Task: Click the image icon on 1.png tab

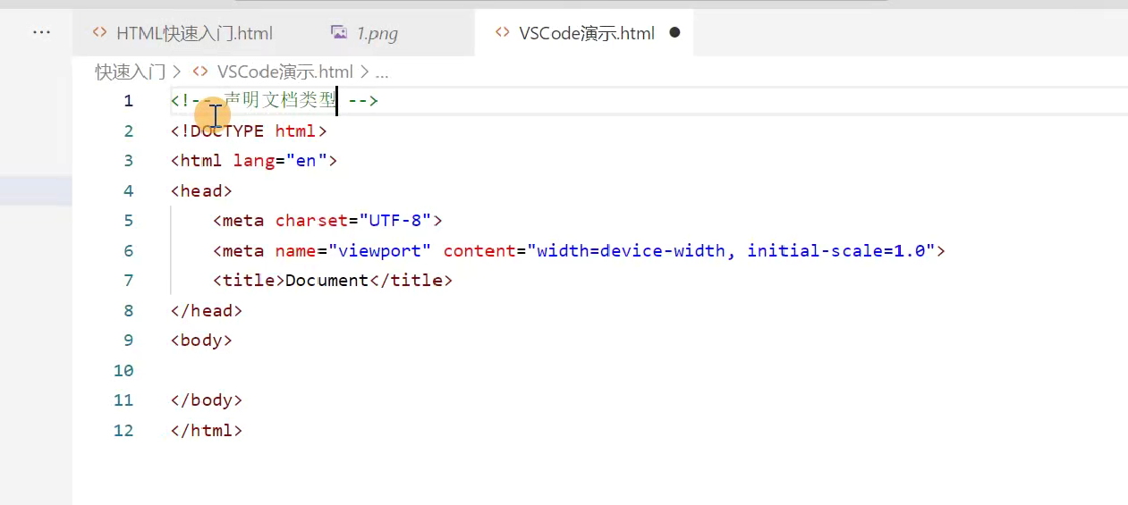Action: pos(339,33)
